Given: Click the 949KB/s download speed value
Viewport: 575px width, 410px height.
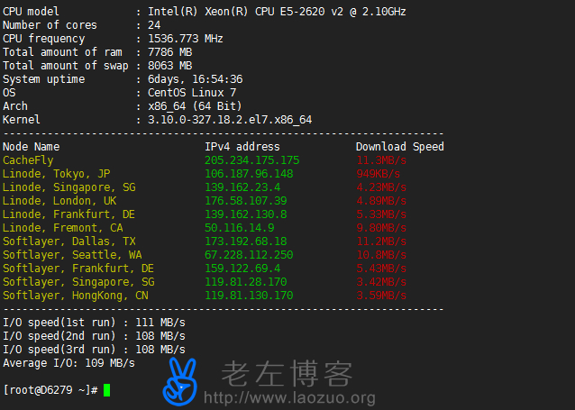Looking at the screenshot, I should coord(379,174).
